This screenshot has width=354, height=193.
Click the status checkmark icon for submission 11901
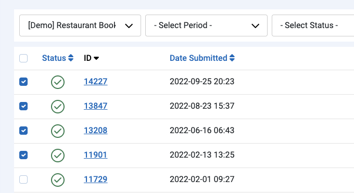tap(58, 156)
